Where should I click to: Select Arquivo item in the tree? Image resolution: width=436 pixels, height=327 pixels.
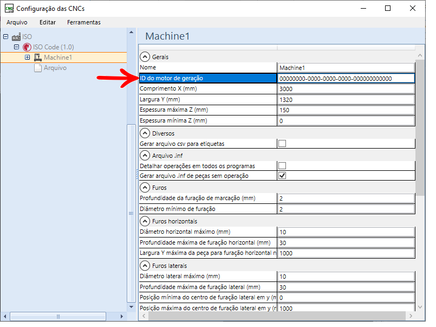point(55,68)
